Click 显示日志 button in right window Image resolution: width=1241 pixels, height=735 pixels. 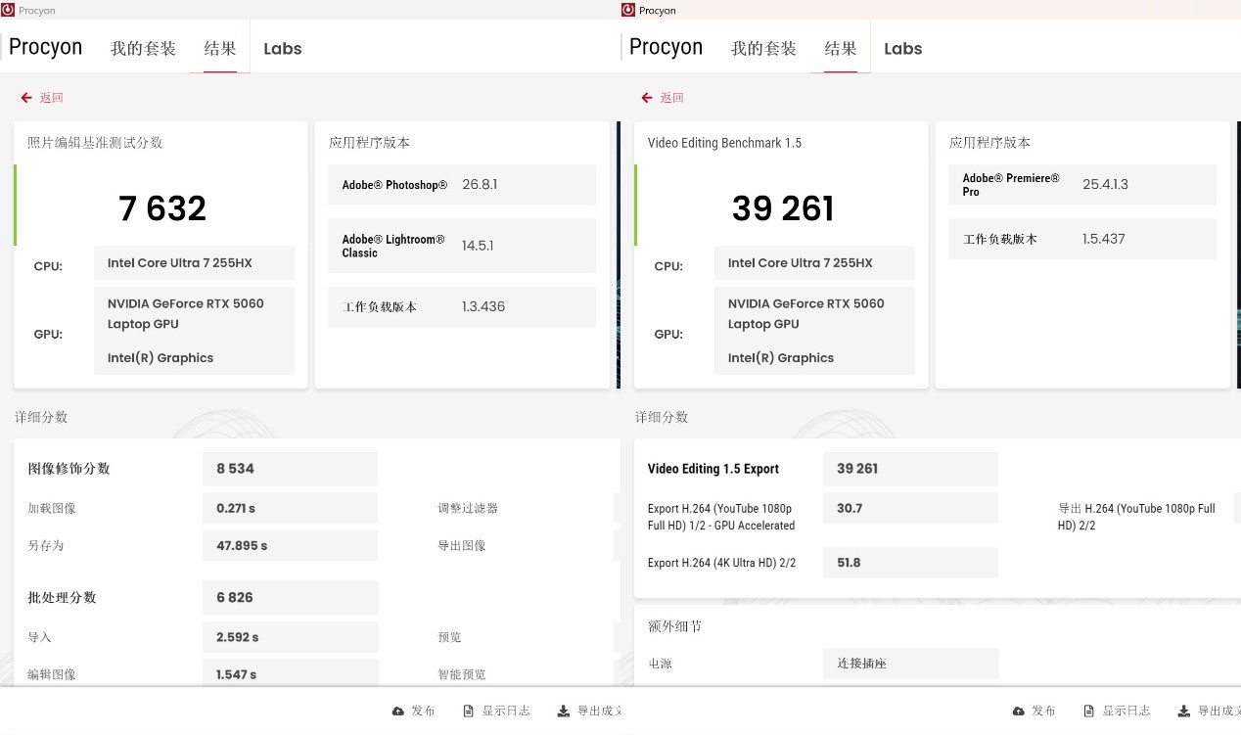pyautogui.click(x=1118, y=711)
